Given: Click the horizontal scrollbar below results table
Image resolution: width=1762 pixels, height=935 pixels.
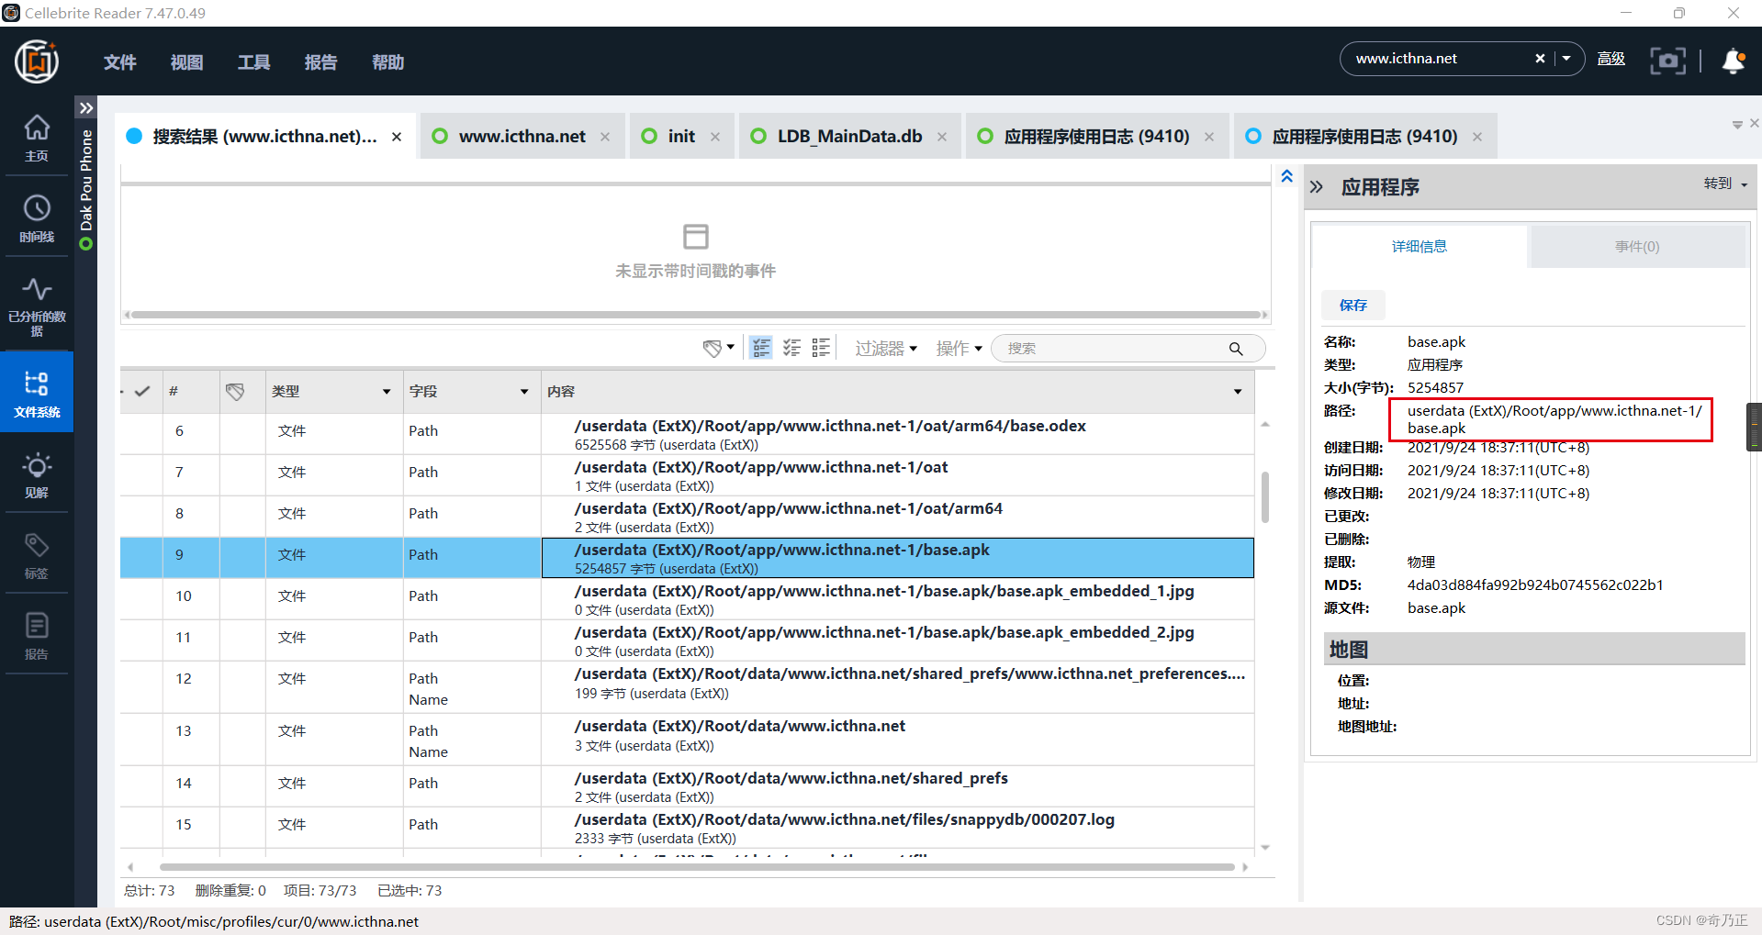Looking at the screenshot, I should (696, 867).
